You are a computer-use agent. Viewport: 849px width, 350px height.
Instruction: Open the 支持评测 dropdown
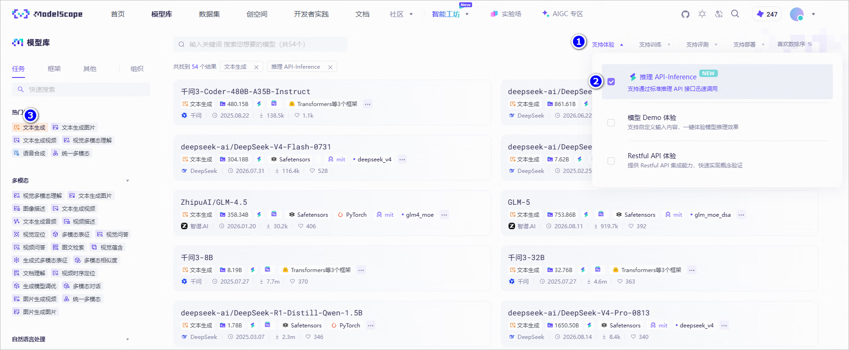click(702, 45)
